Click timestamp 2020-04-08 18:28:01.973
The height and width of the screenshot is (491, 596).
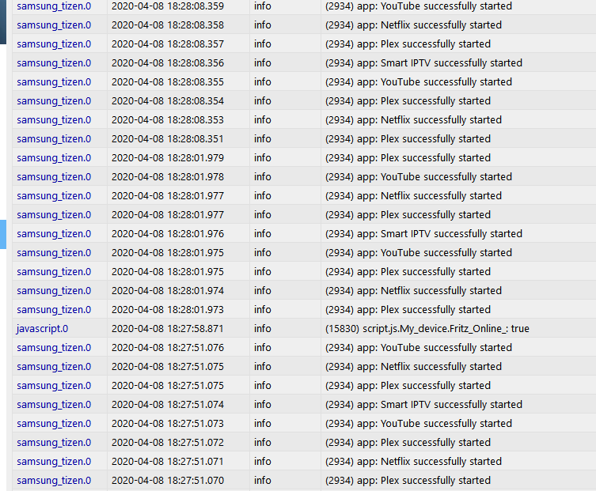tap(168, 310)
